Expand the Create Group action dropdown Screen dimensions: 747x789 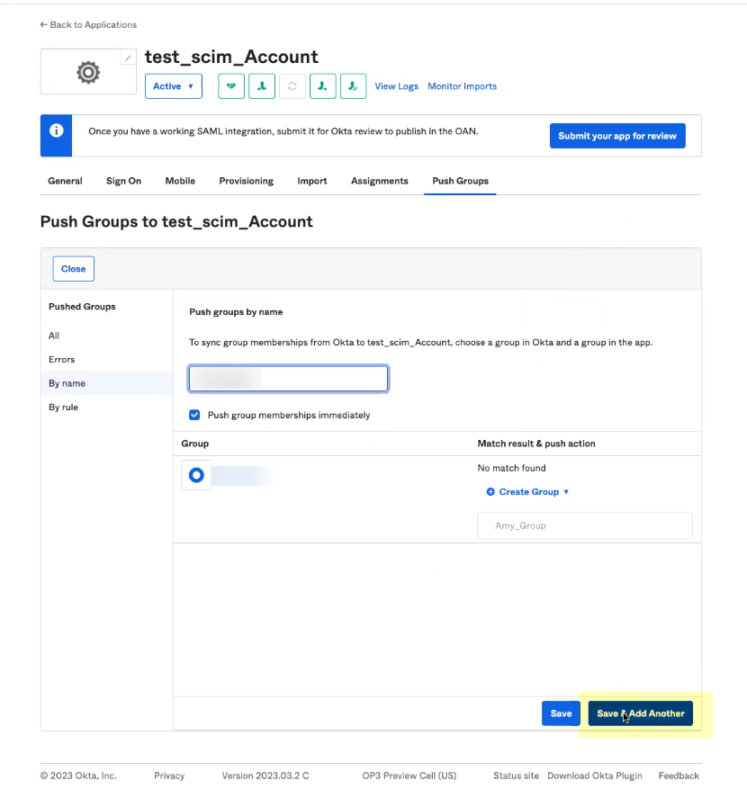tap(528, 492)
